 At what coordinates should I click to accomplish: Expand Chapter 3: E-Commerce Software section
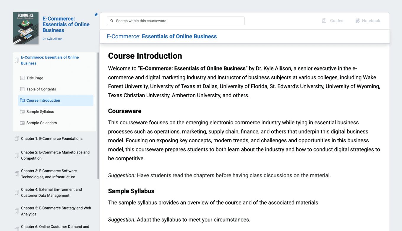pyautogui.click(x=49, y=174)
